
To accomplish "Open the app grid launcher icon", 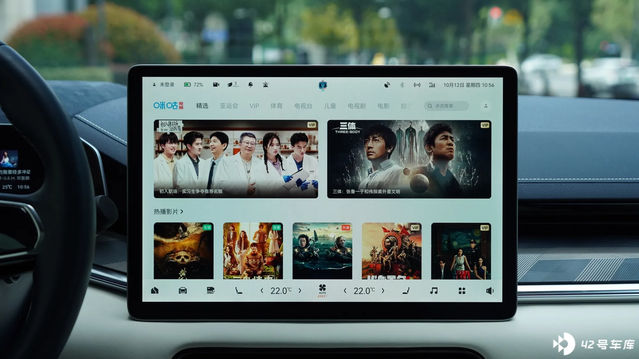I will tap(462, 291).
